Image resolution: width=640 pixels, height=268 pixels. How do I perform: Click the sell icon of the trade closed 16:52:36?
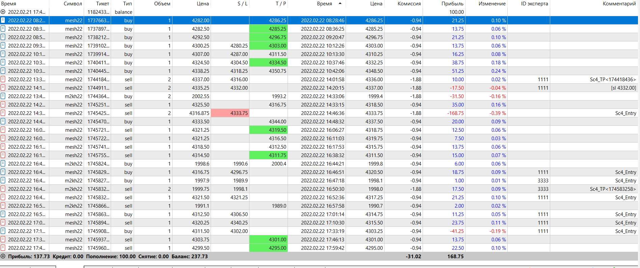click(3, 197)
